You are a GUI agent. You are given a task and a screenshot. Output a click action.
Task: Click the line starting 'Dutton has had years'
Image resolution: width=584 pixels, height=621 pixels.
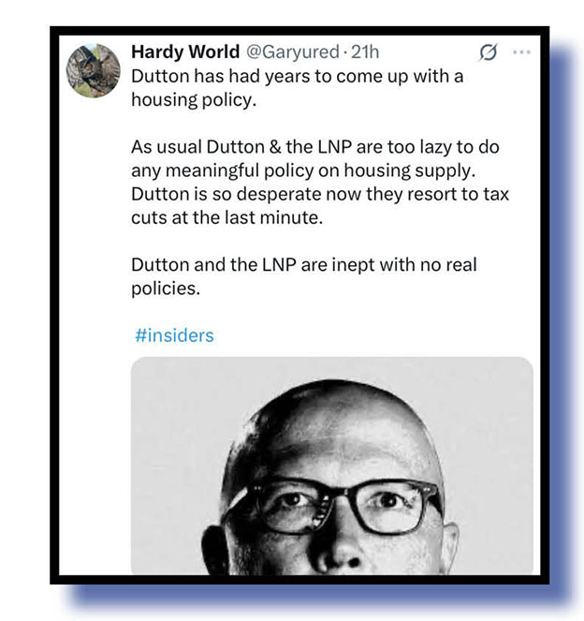click(297, 76)
